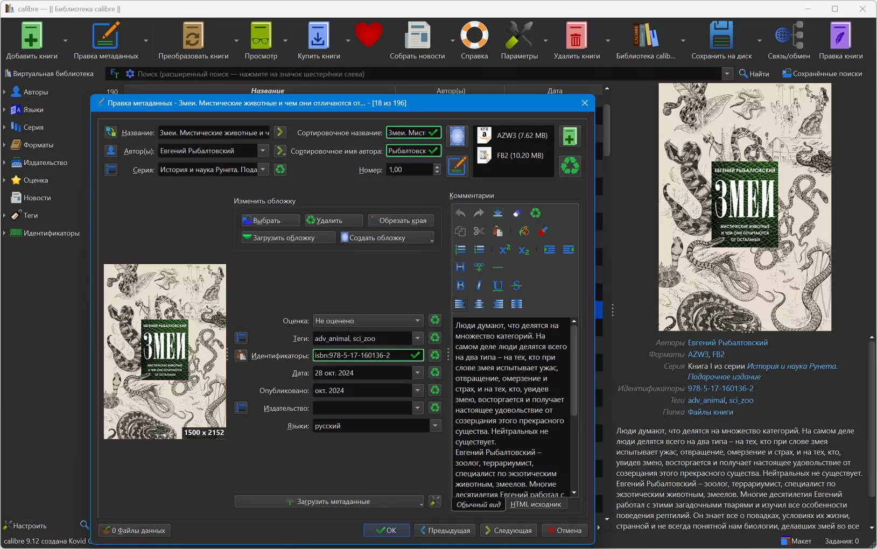877x549 pixels.
Task: Open the Серия dropdown list
Action: (263, 170)
